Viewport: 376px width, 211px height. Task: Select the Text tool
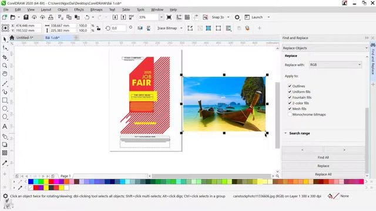click(5, 127)
